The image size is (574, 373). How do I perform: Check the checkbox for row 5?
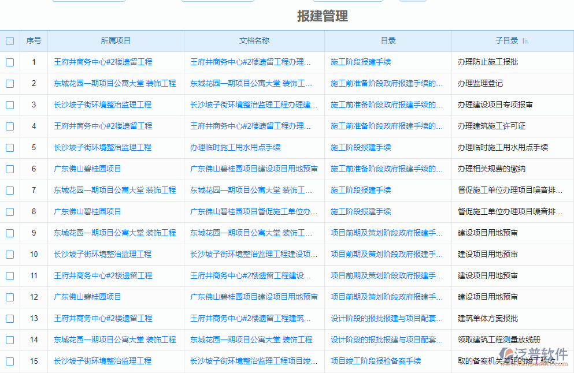(9, 148)
